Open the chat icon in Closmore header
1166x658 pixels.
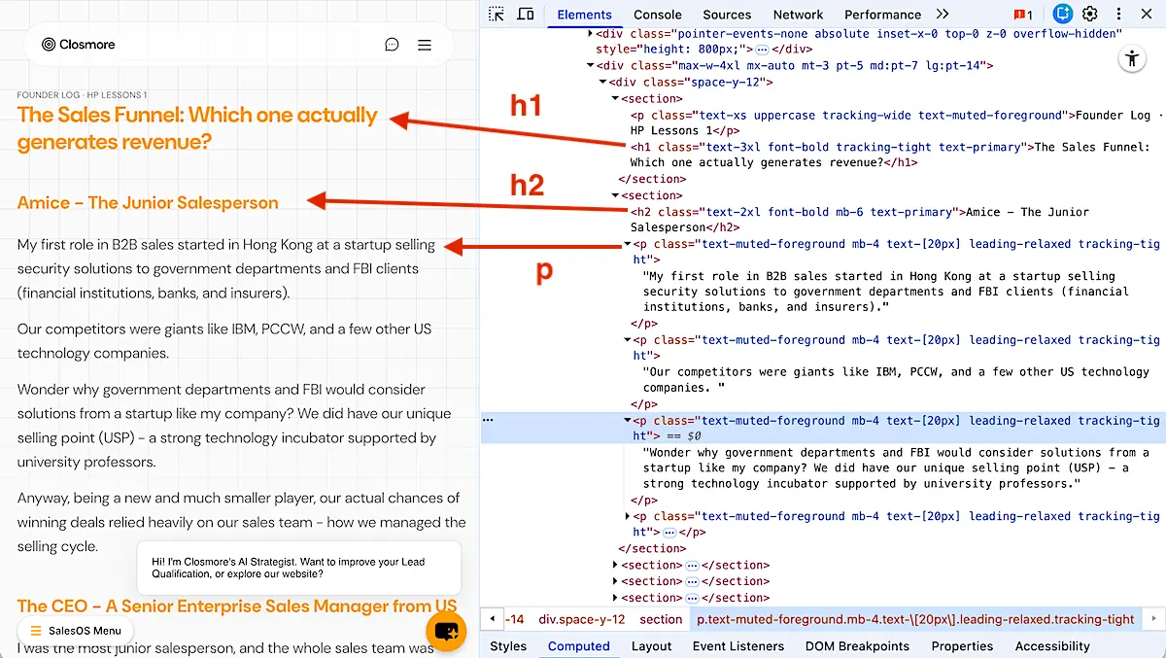point(392,45)
